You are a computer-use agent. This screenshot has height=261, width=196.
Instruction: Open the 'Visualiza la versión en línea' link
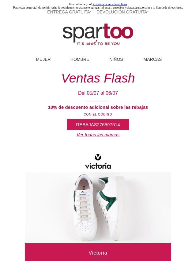click(110, 4)
